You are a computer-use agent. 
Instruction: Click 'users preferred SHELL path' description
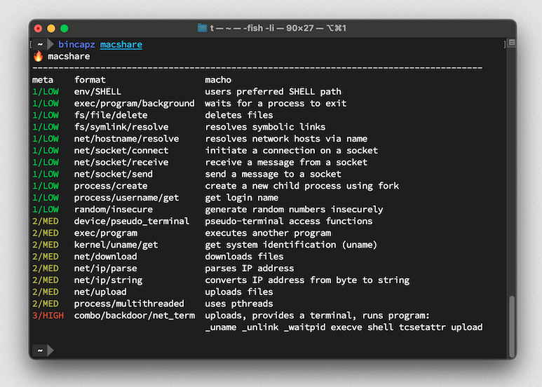[273, 92]
